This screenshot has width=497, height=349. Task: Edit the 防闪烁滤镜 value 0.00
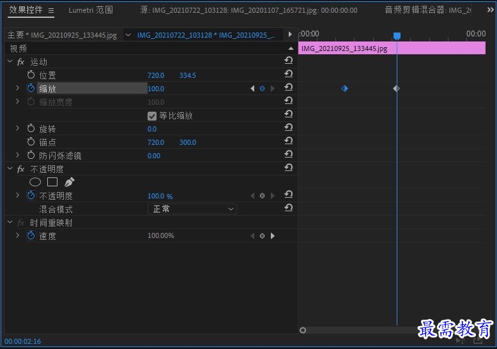pyautogui.click(x=154, y=156)
